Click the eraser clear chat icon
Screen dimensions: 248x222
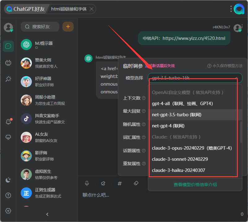coord(136,183)
